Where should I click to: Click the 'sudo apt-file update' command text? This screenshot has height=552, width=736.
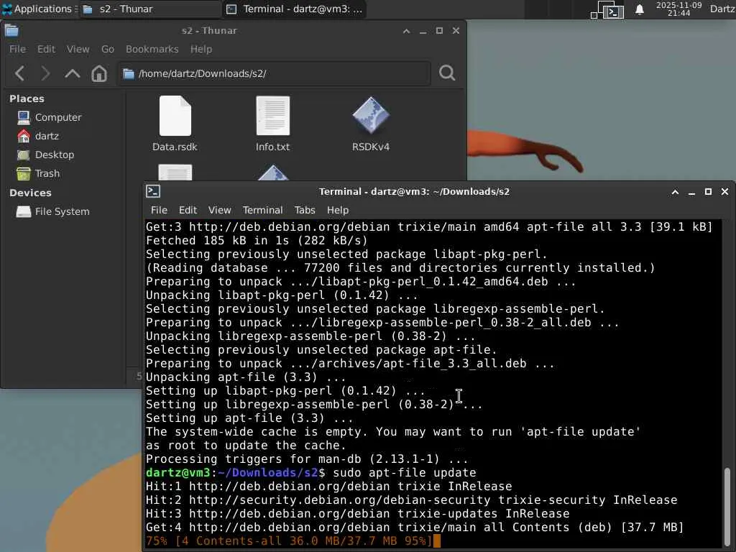tap(405, 473)
